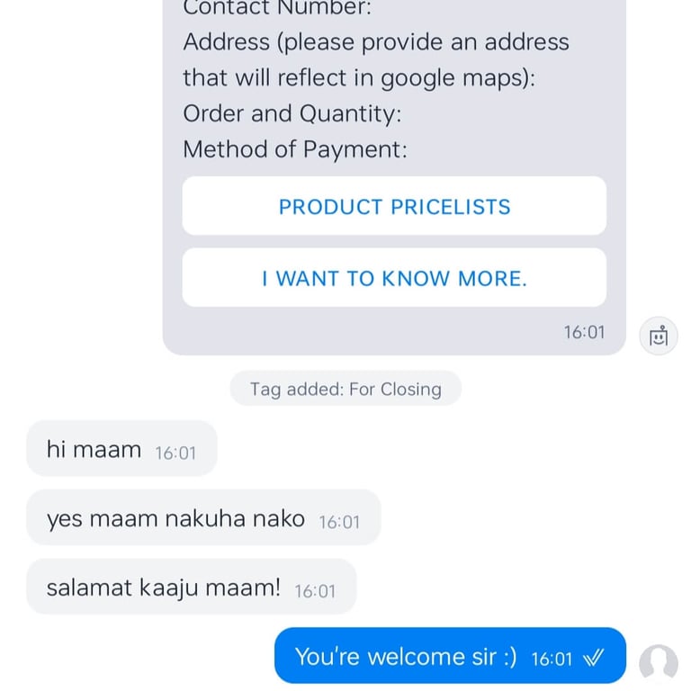The width and height of the screenshot is (691, 691).
Task: Select the 'hi maam' message bubble
Action: point(121,449)
